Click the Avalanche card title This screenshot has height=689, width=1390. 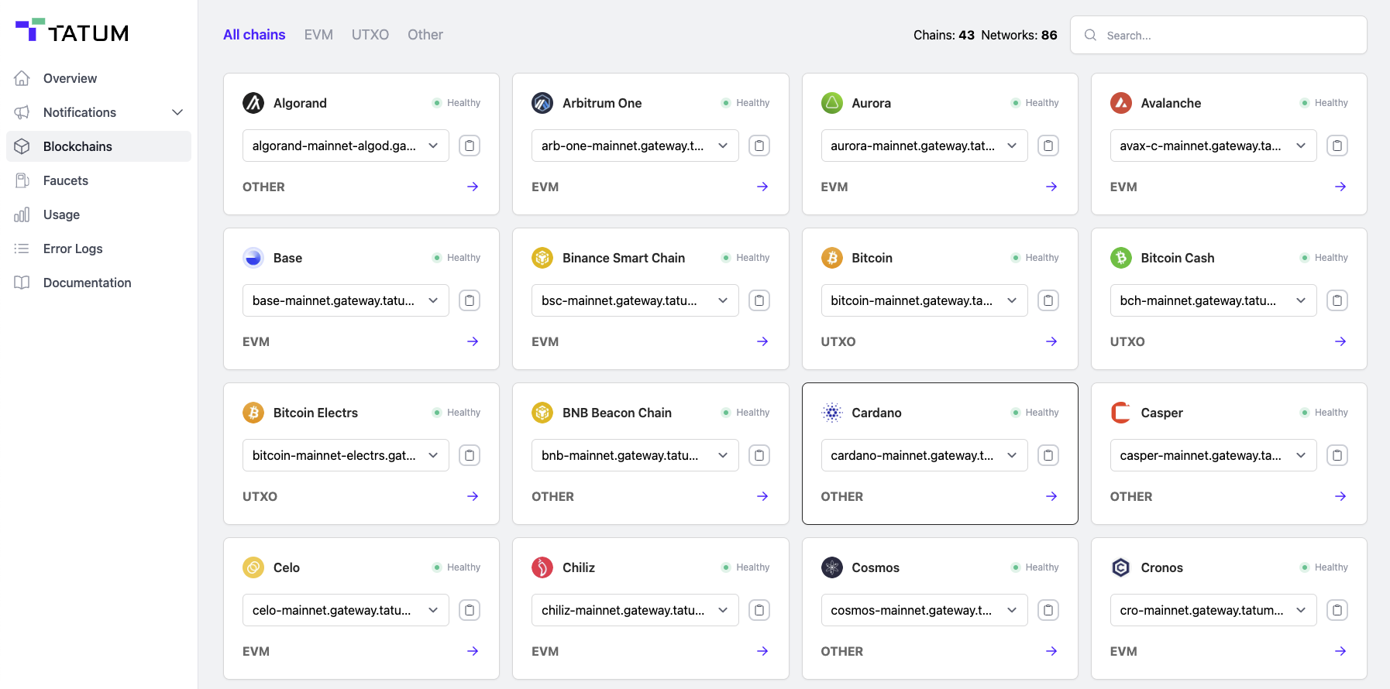[x=1171, y=103]
